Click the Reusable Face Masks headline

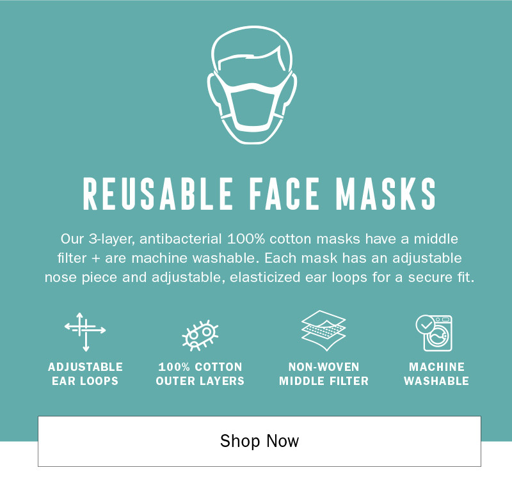pos(259,194)
